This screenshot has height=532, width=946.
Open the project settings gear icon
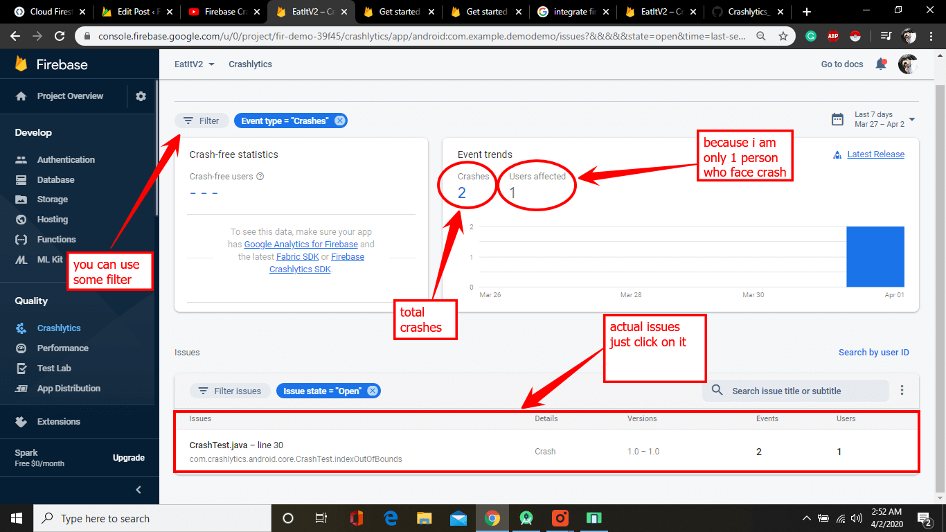[141, 96]
